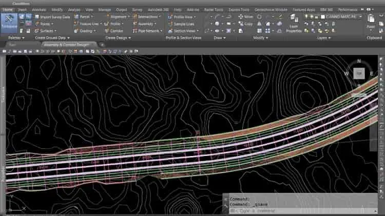Click the Paste clipboard icon

coord(371,21)
